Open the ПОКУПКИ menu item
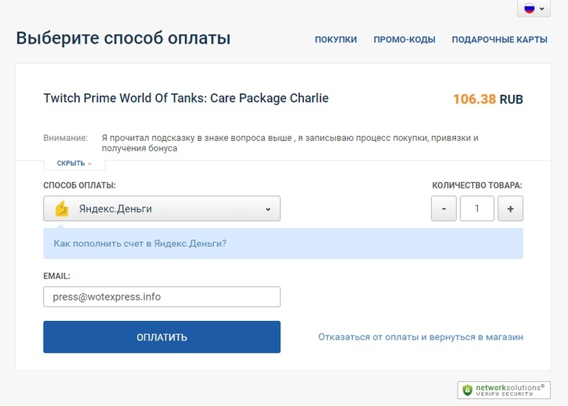Image resolution: width=568 pixels, height=406 pixels. (x=336, y=39)
